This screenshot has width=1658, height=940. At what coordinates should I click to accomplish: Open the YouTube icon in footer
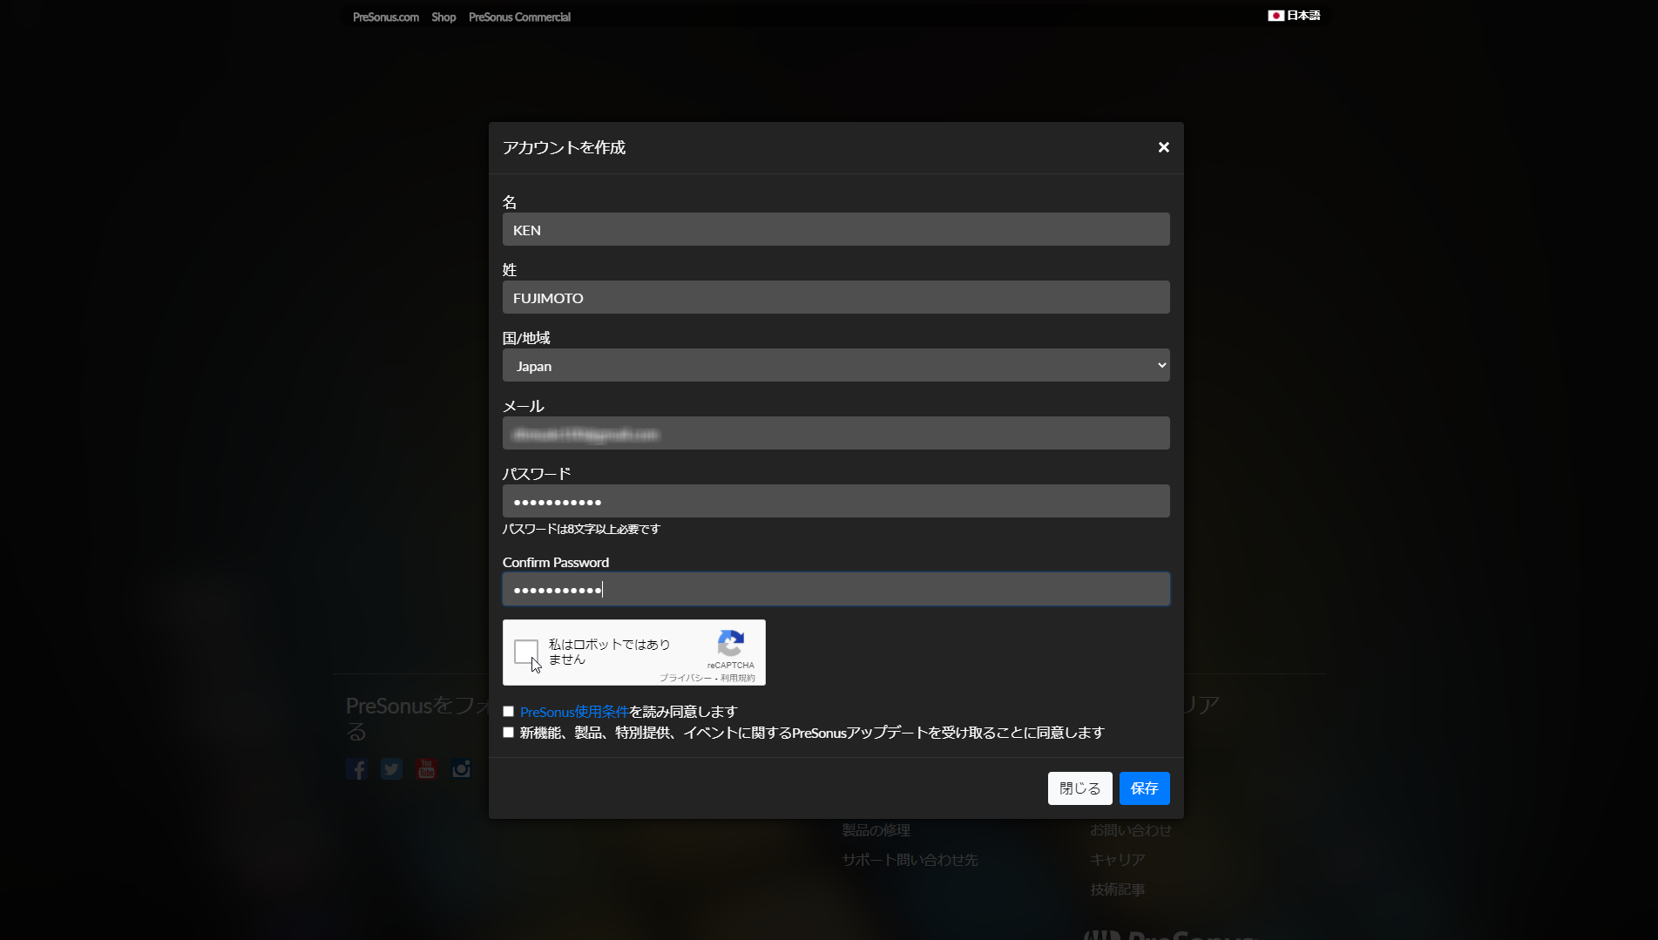pyautogui.click(x=426, y=768)
